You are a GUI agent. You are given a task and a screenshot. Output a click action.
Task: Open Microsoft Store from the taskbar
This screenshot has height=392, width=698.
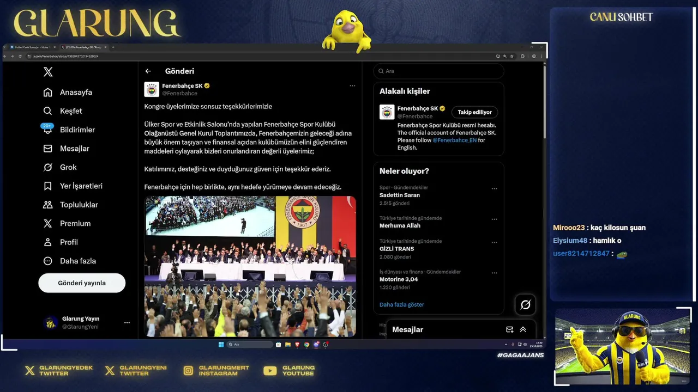pyautogui.click(x=279, y=344)
